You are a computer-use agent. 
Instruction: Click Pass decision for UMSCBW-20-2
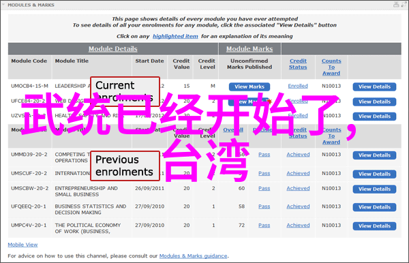[x=264, y=188]
